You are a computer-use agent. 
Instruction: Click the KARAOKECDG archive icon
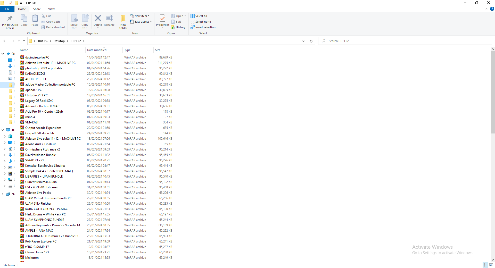(x=22, y=73)
